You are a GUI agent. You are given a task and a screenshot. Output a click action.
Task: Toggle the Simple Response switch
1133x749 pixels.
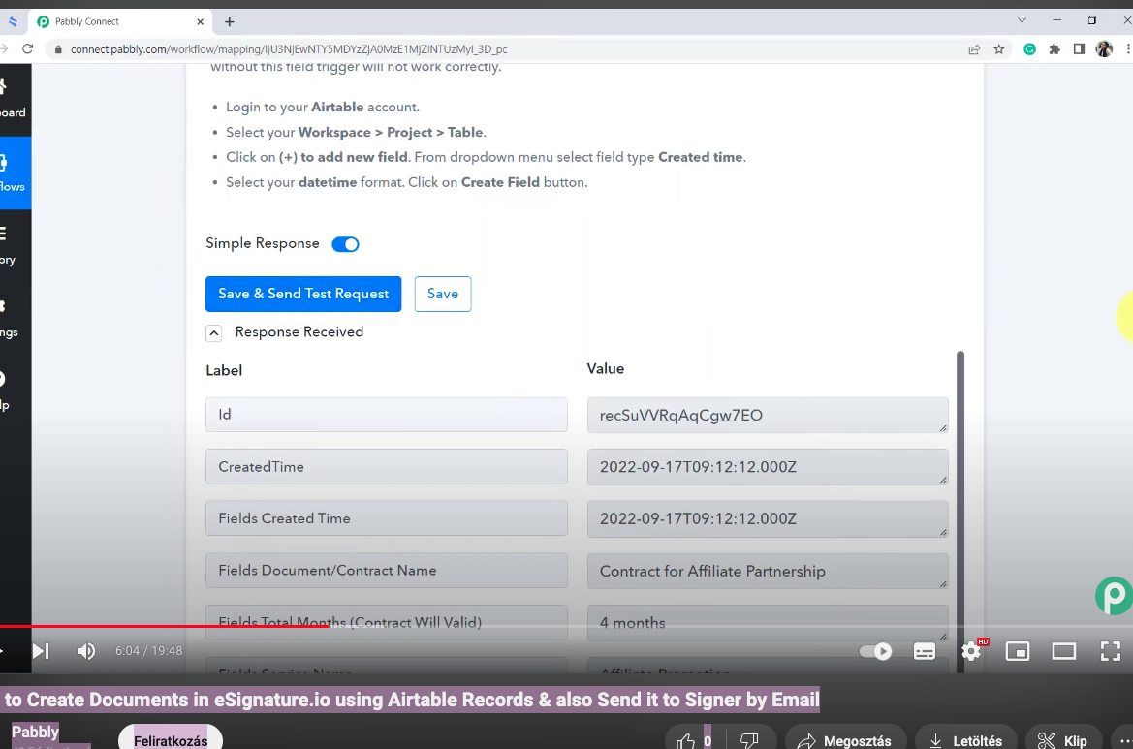click(x=345, y=244)
